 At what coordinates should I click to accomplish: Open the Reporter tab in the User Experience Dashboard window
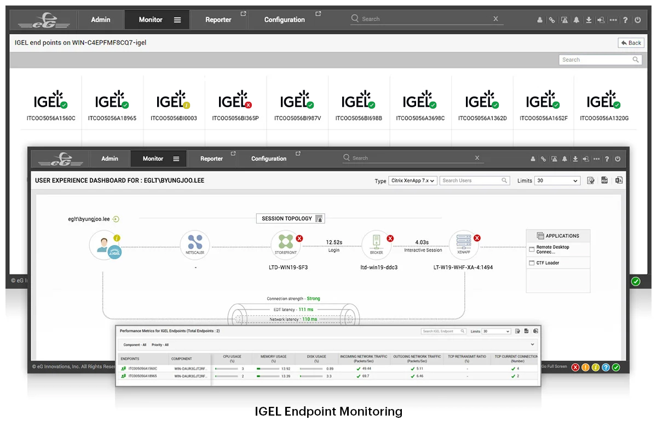tap(211, 159)
